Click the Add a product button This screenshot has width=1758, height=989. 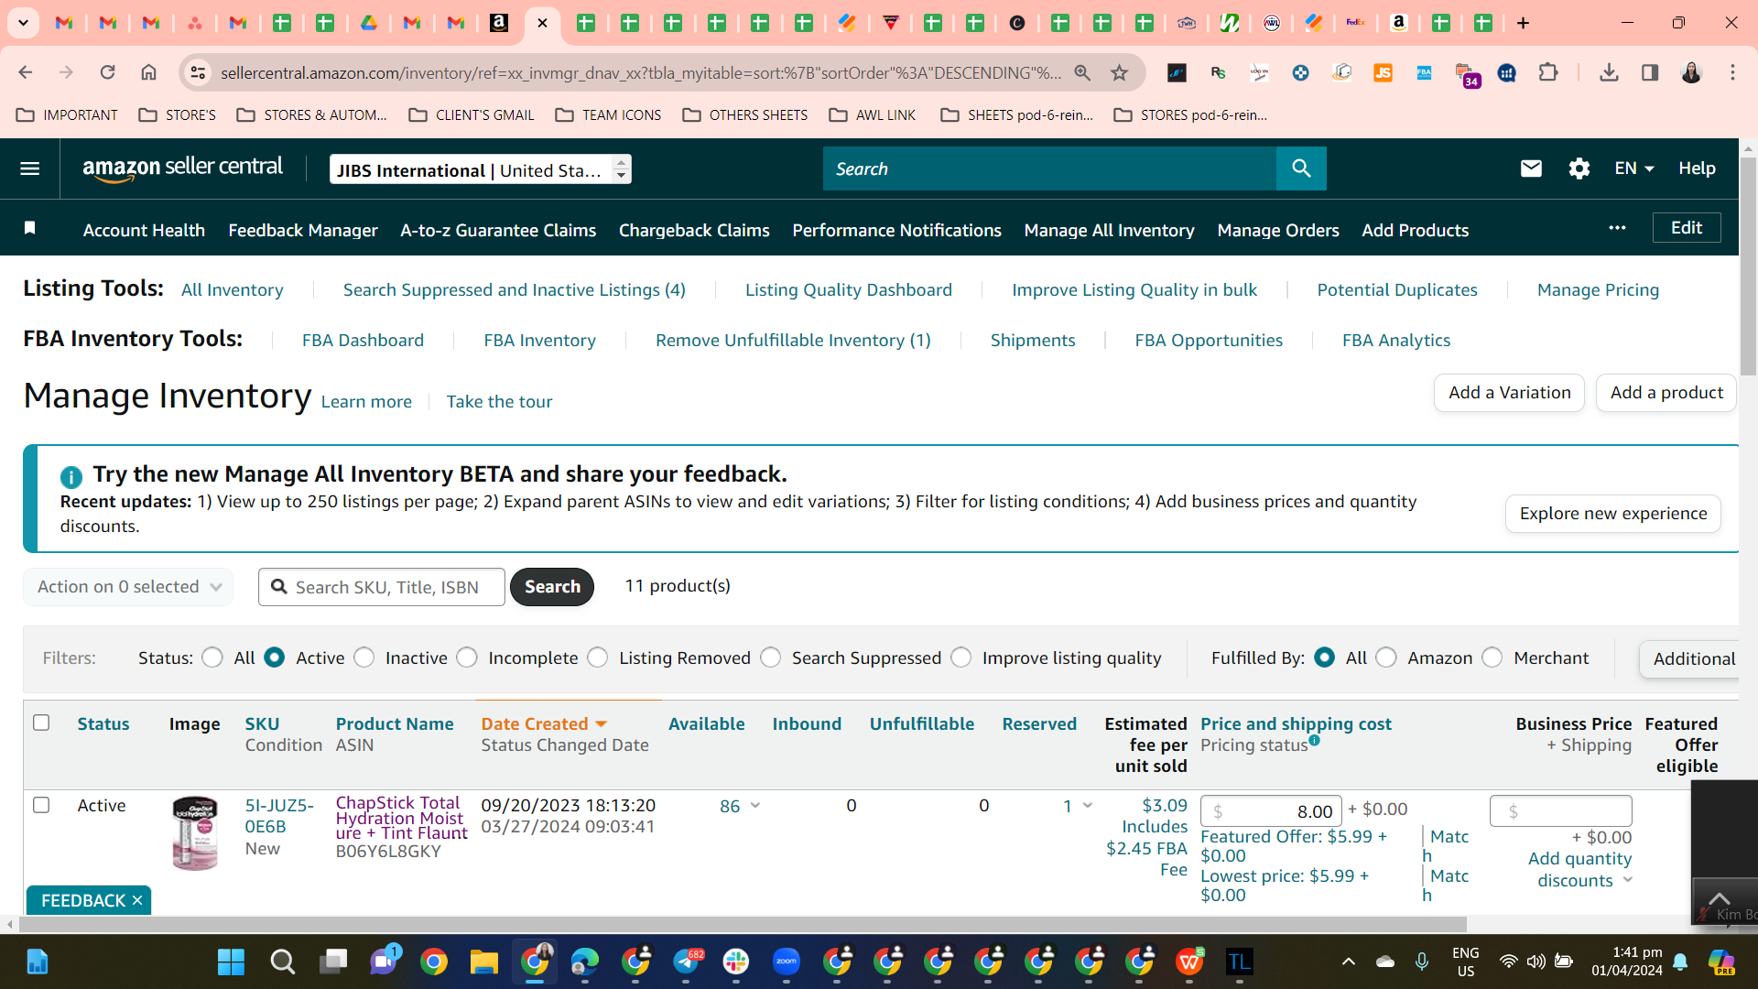click(1666, 393)
